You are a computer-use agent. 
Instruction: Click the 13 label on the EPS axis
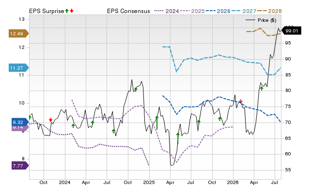21,19
